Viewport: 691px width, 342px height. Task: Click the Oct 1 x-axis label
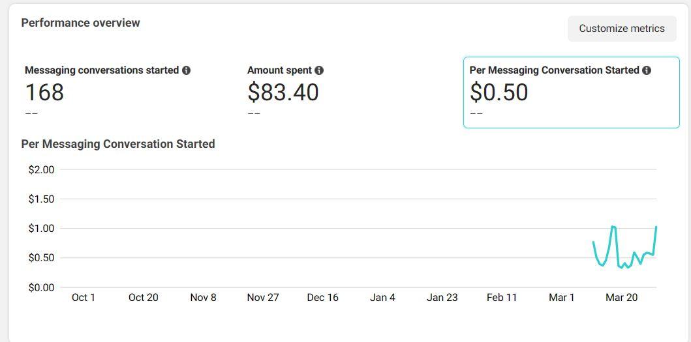point(84,298)
